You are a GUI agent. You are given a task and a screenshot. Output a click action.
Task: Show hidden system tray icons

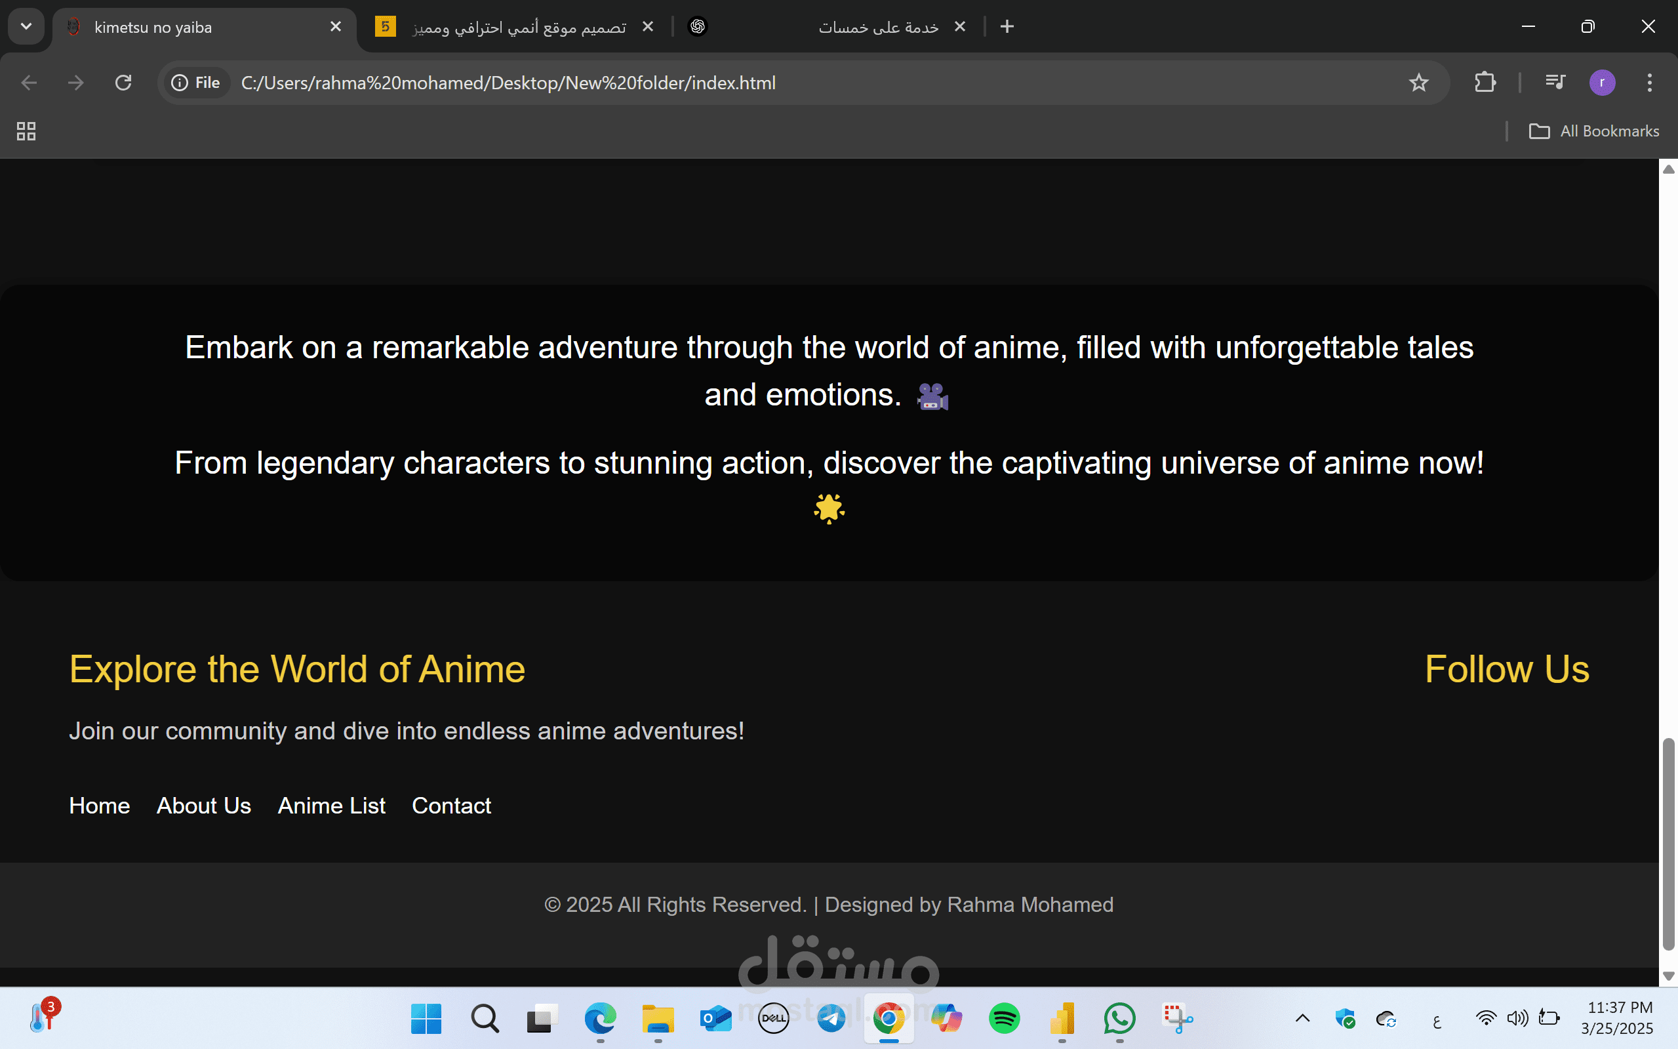1302,1018
